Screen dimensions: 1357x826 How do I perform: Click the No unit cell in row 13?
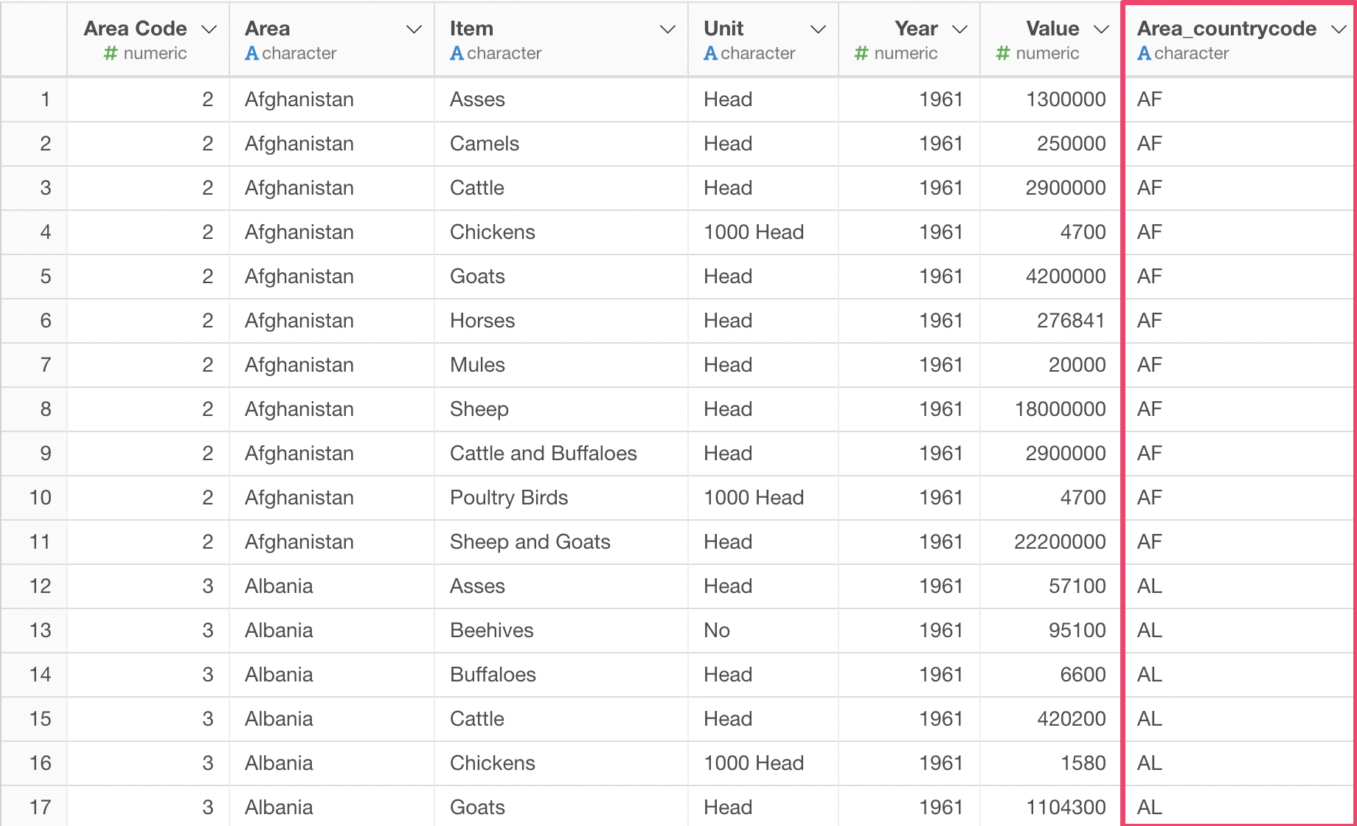763,631
